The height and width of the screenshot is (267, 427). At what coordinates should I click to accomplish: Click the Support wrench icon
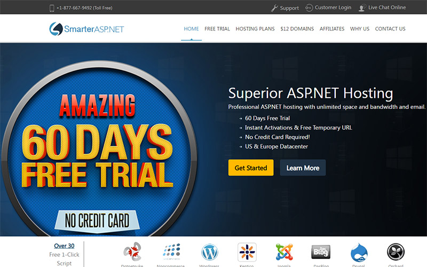pyautogui.click(x=274, y=8)
